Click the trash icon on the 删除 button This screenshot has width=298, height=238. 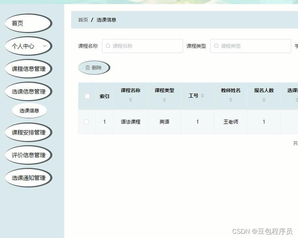(87, 67)
